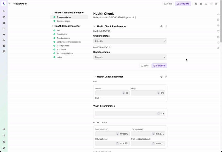Click the broadcast signal icon in sidebar
Screen dimensions: 222x152
[x=4, y=129]
